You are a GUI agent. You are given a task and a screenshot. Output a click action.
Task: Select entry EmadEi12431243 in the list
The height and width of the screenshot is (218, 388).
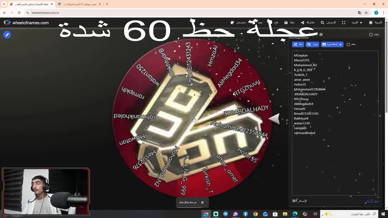[x=306, y=114]
